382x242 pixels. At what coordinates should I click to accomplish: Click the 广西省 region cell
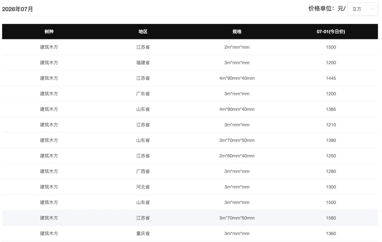tap(143, 171)
